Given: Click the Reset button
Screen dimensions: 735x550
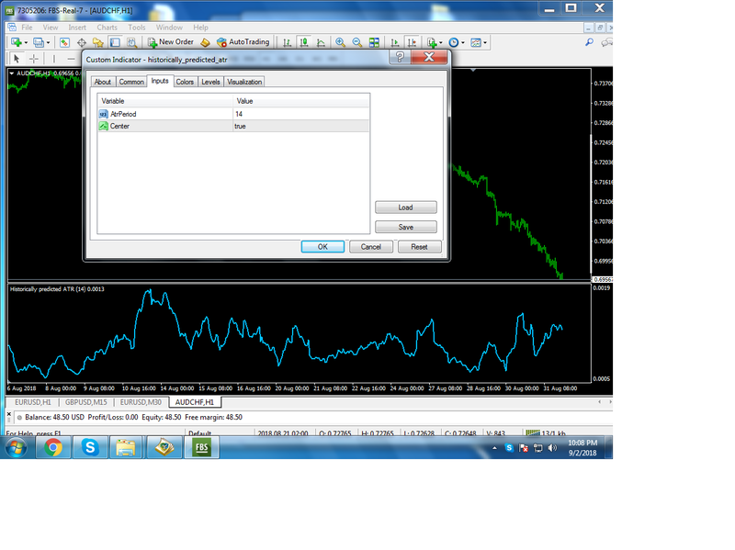Looking at the screenshot, I should 419,246.
